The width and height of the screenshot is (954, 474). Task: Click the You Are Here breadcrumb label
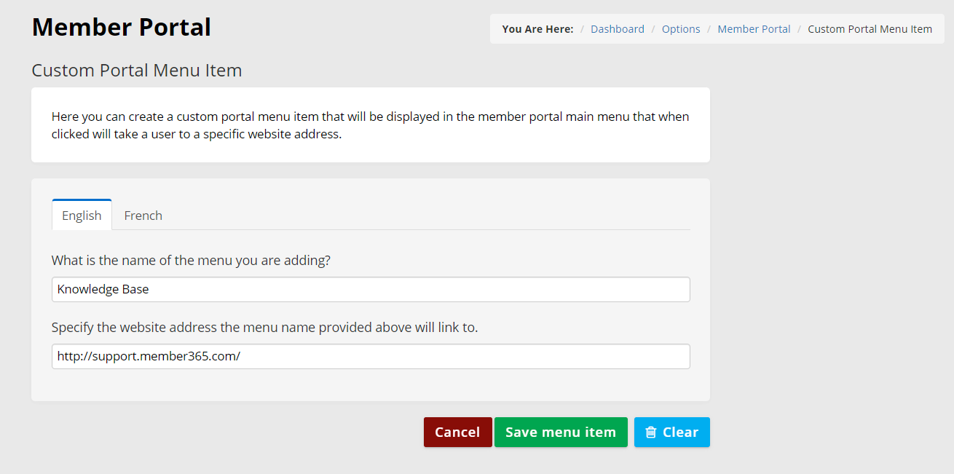click(x=537, y=28)
